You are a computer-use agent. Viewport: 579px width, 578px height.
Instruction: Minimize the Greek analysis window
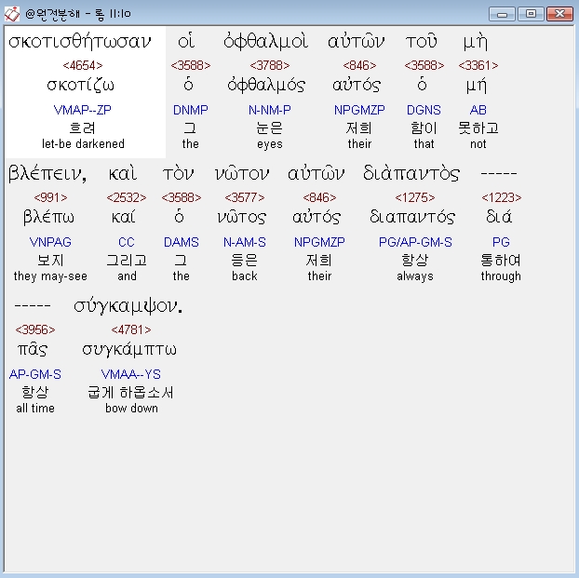click(502, 14)
